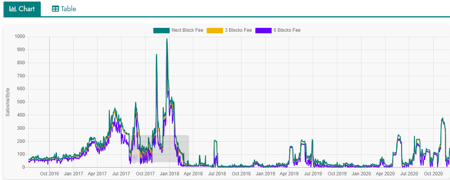Click the bar chart icon in Chart tab
Image resolution: width=450 pixels, height=180 pixels.
(13, 9)
